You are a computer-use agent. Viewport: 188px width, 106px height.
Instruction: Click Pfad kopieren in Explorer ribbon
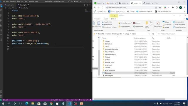(107, 24)
